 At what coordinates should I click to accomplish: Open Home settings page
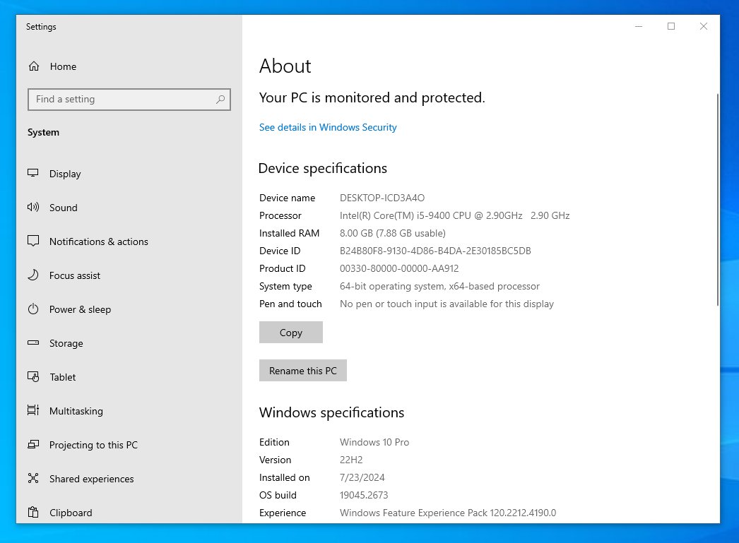click(x=63, y=66)
